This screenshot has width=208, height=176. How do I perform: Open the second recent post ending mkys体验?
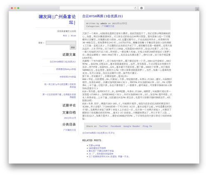coord(66,69)
